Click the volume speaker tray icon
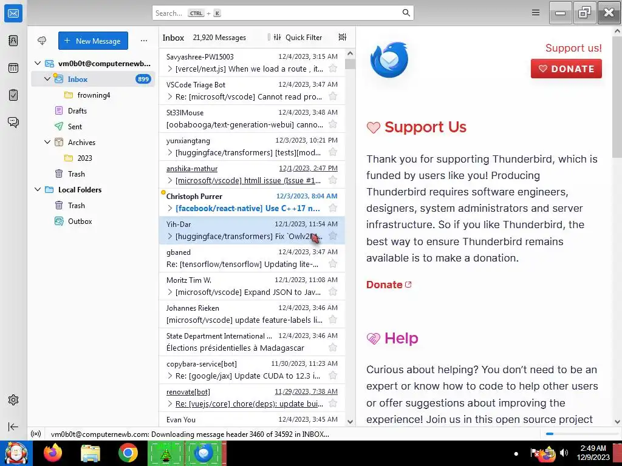Image resolution: width=622 pixels, height=466 pixels. (x=563, y=453)
